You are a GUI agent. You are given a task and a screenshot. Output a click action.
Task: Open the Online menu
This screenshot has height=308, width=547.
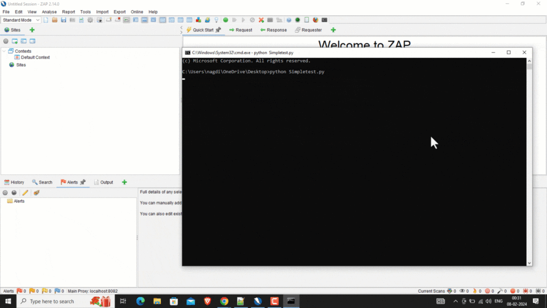pos(137,12)
